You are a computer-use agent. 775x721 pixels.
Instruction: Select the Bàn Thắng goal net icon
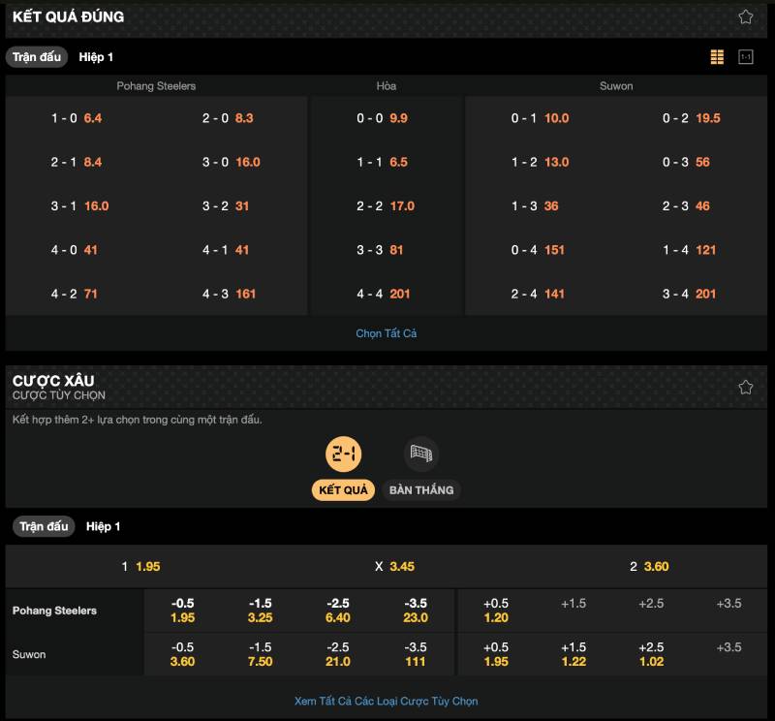[x=420, y=454]
